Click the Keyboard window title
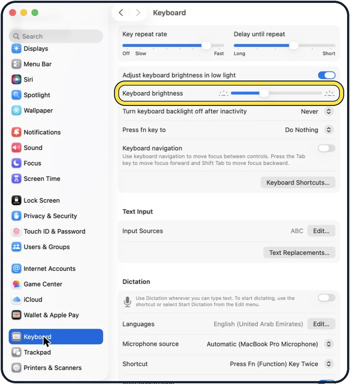This screenshot has width=350, height=384. tap(170, 13)
